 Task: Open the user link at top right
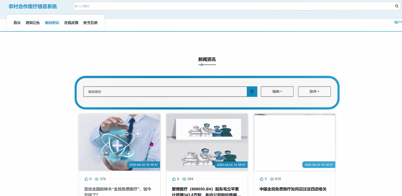coord(398,23)
